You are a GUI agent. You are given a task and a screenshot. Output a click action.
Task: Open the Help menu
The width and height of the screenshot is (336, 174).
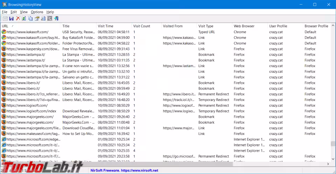[50, 12]
